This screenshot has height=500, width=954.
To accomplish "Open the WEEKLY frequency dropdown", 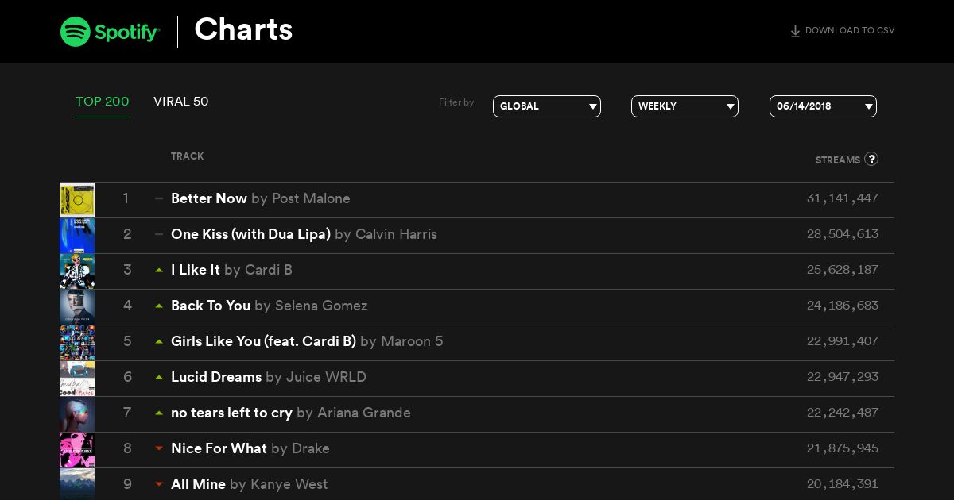I will pyautogui.click(x=684, y=106).
